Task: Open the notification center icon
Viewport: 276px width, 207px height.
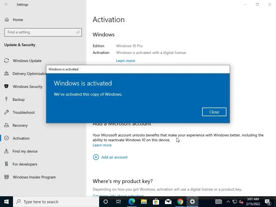Action: click(268, 202)
